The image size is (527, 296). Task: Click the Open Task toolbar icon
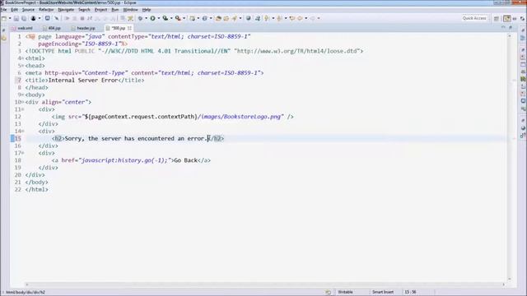point(226,18)
